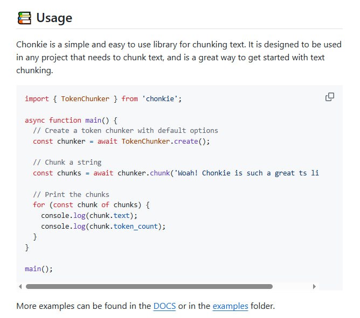Click the 'Create a token chunker' comment
Screen dimensions: 360x318
pyautogui.click(x=125, y=130)
